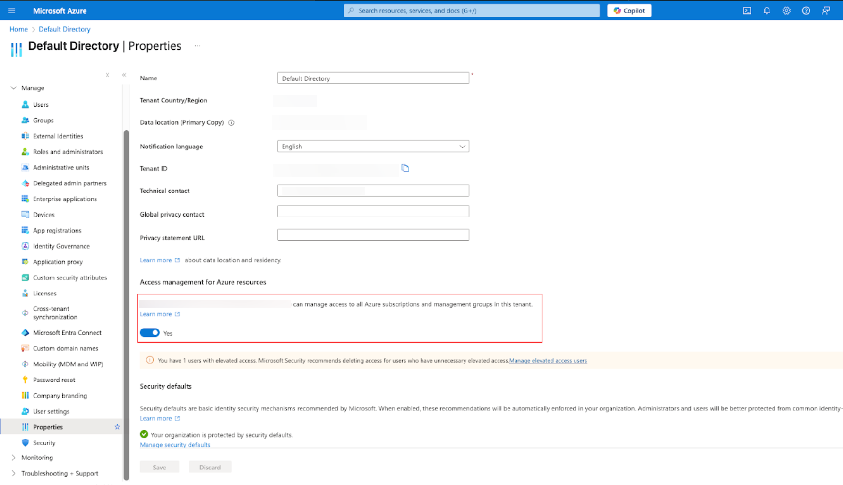843x485 pixels.
Task: Open Notification language dropdown
Action: (x=373, y=147)
